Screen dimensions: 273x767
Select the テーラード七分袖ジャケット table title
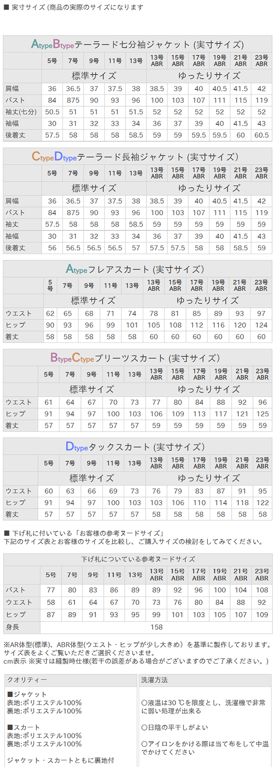click(137, 44)
